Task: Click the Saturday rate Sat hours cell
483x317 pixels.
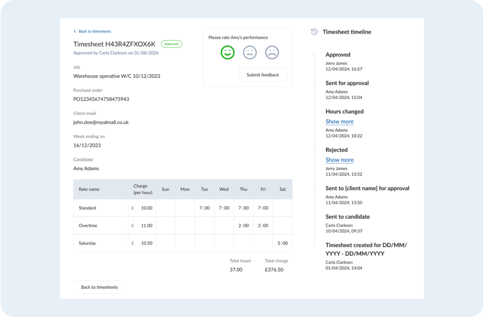Action: (282, 243)
